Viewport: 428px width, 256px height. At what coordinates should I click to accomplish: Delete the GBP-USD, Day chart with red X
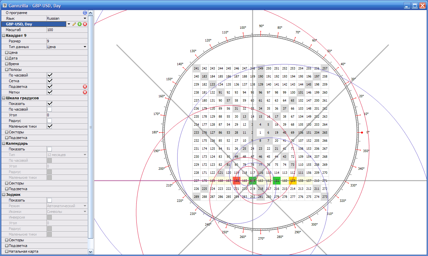coord(85,24)
